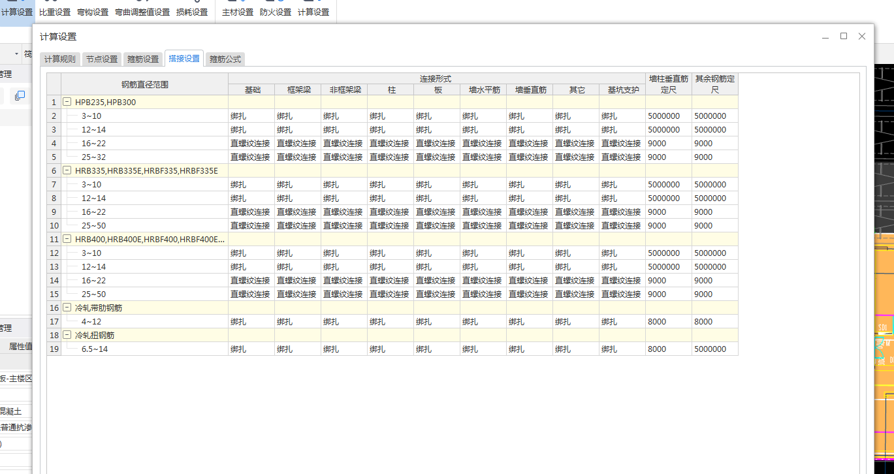Switch to the 节点设置 tab

point(102,59)
